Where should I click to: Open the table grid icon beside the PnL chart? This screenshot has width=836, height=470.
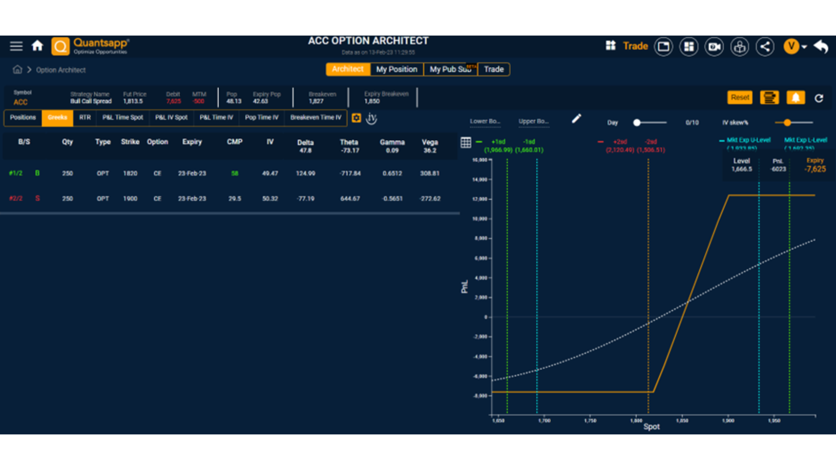point(466,142)
